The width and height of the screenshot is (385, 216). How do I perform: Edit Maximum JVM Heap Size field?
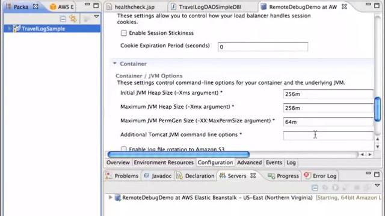(x=328, y=108)
